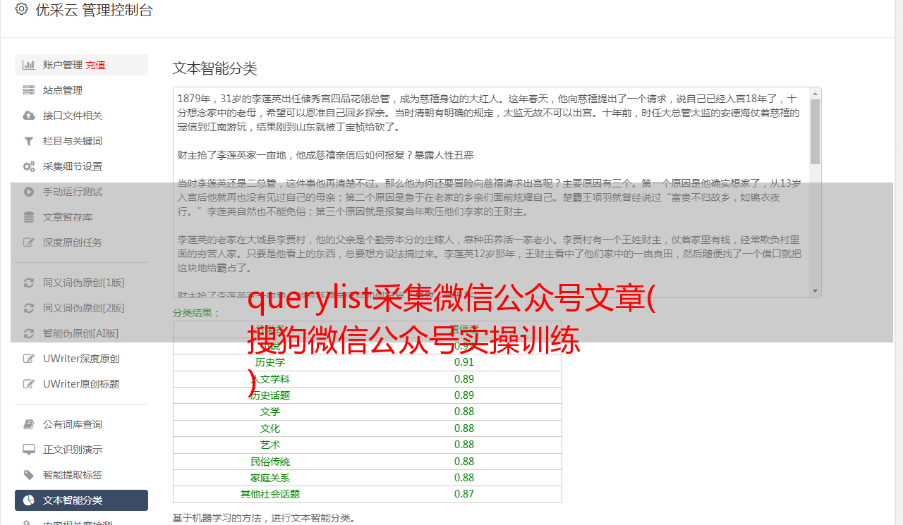This screenshot has height=525, width=903.
Task: Click the cloud icon for 接口文件相关
Action: pyautogui.click(x=29, y=116)
